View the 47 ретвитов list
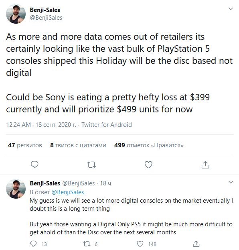This screenshot has height=250, width=239. coord(25,145)
